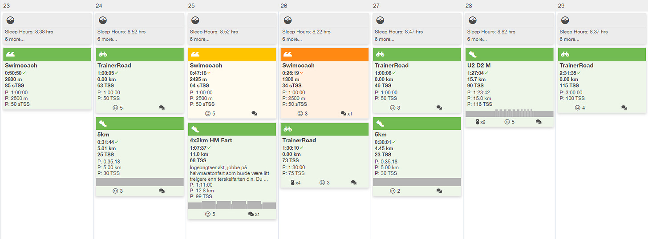Viewport: 648px width, 239px height.
Task: Click the metrics gauge icon on day 27
Action: pyautogui.click(x=380, y=20)
